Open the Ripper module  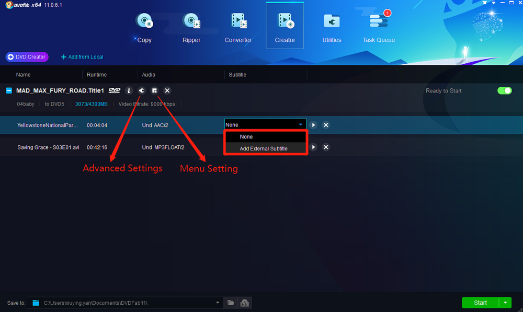(191, 28)
